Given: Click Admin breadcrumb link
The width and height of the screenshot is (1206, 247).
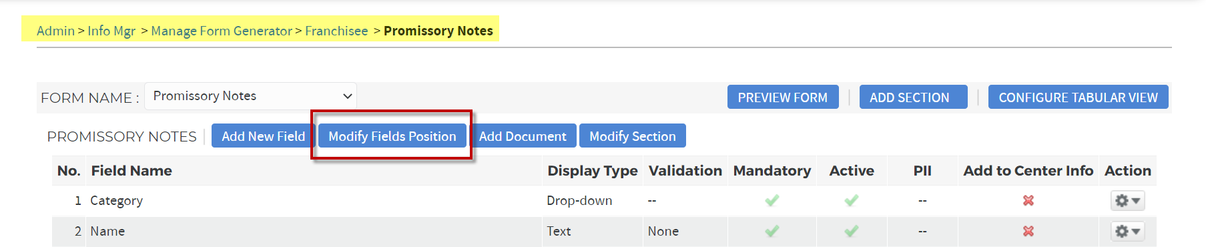Looking at the screenshot, I should (55, 31).
